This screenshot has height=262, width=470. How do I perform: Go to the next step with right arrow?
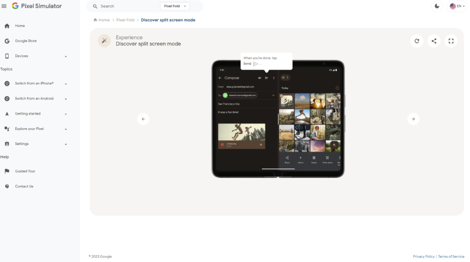click(x=413, y=119)
